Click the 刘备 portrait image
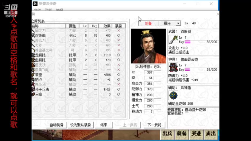This screenshot has height=141, width=251. (148, 46)
